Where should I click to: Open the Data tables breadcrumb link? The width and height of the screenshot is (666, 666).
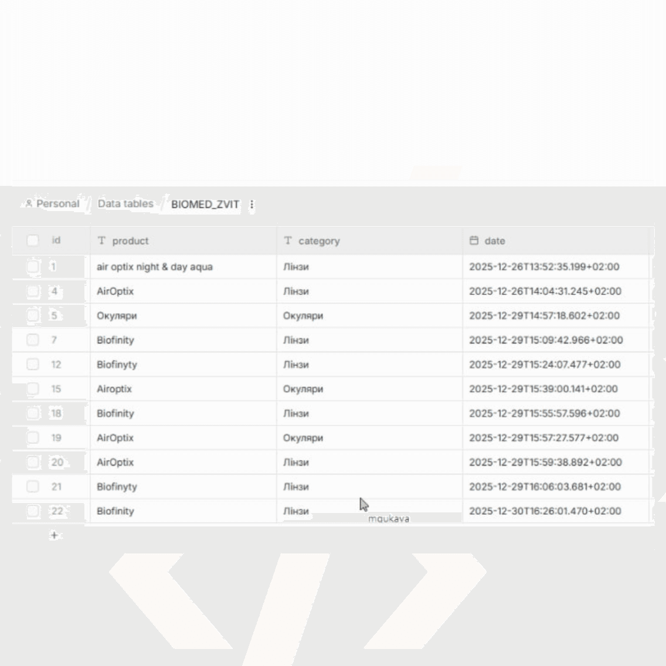coord(125,204)
